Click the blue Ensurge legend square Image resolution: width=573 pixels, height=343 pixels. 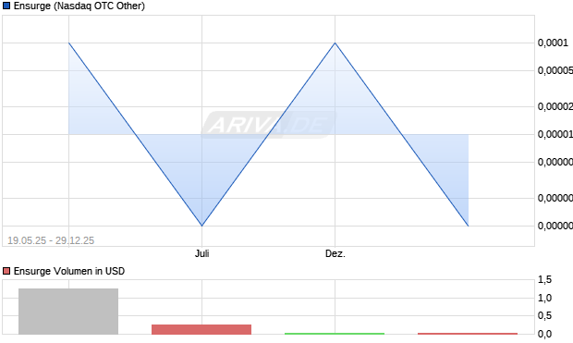6,6
